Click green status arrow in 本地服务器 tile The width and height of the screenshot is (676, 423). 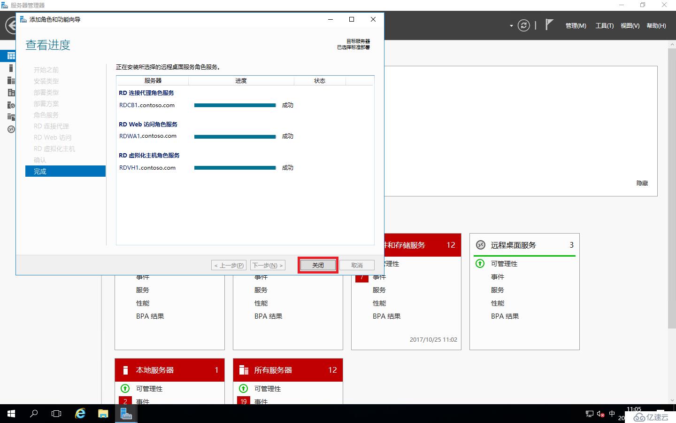click(x=125, y=388)
